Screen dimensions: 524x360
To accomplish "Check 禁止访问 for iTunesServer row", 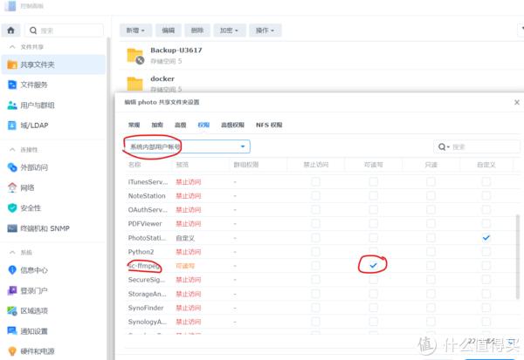I will 315,181.
